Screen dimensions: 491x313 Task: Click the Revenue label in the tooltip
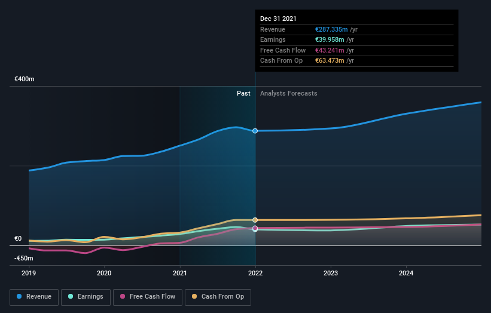coord(273,29)
